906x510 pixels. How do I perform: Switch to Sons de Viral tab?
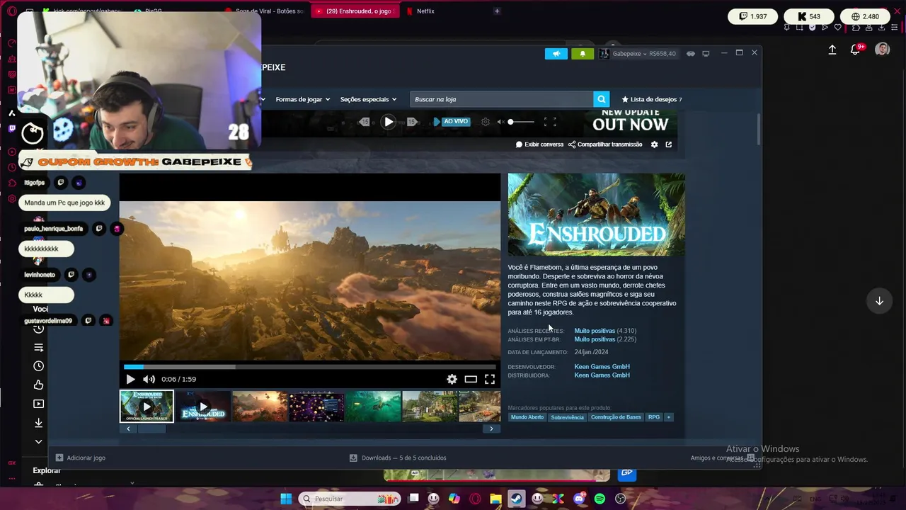(265, 11)
